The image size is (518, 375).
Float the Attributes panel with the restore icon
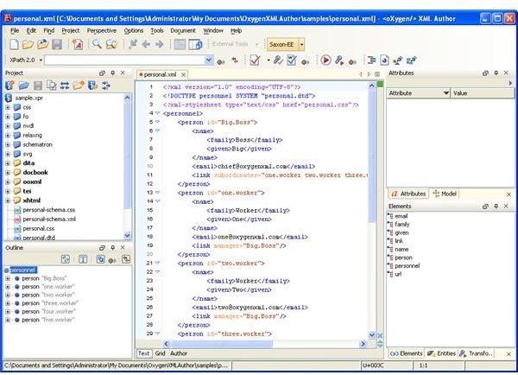485,73
